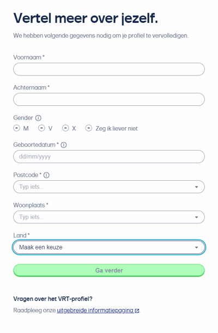Click the 'Ga verder' button
The image size is (218, 333).
tap(109, 270)
